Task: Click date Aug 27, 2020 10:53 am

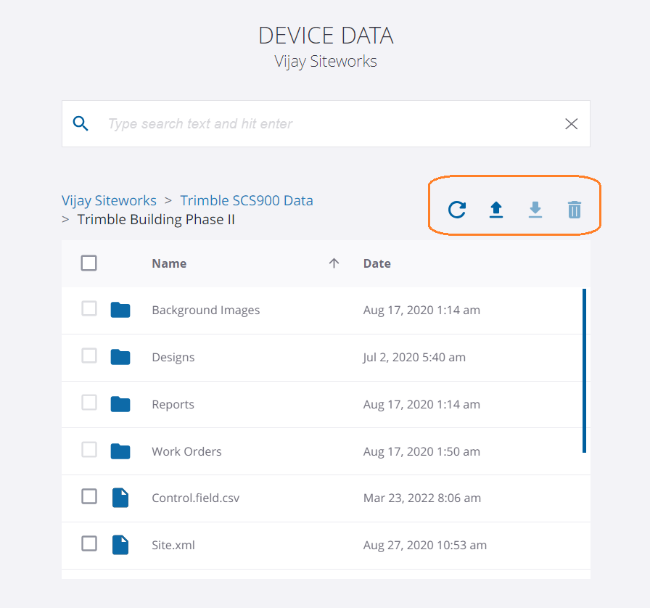Action: [x=425, y=545]
